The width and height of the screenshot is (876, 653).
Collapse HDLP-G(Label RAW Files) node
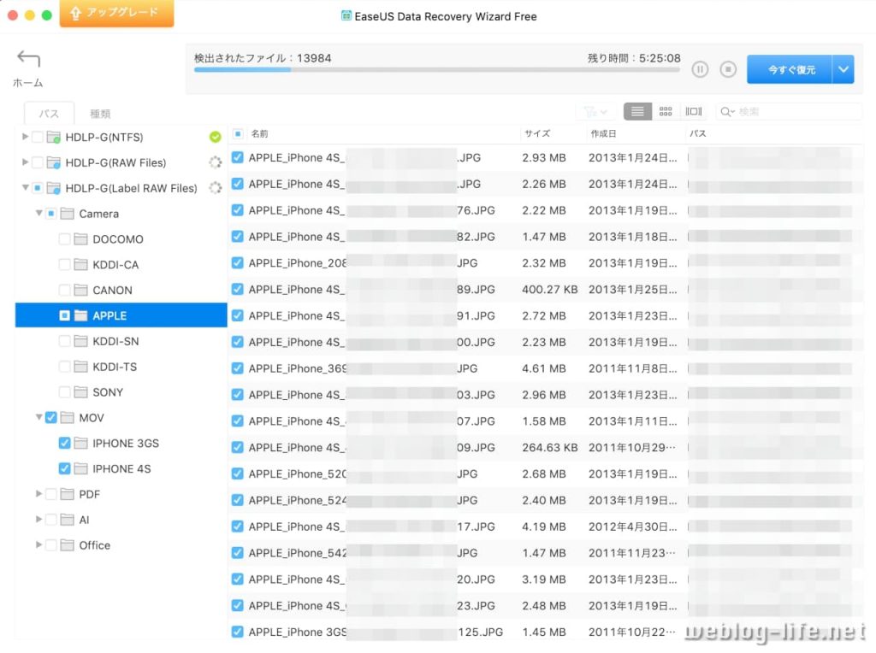pos(25,187)
